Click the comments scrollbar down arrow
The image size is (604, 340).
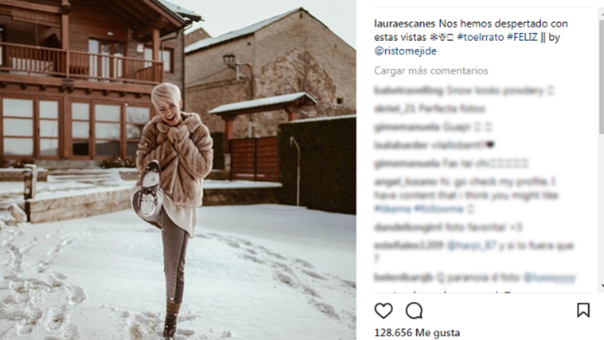click(x=602, y=286)
